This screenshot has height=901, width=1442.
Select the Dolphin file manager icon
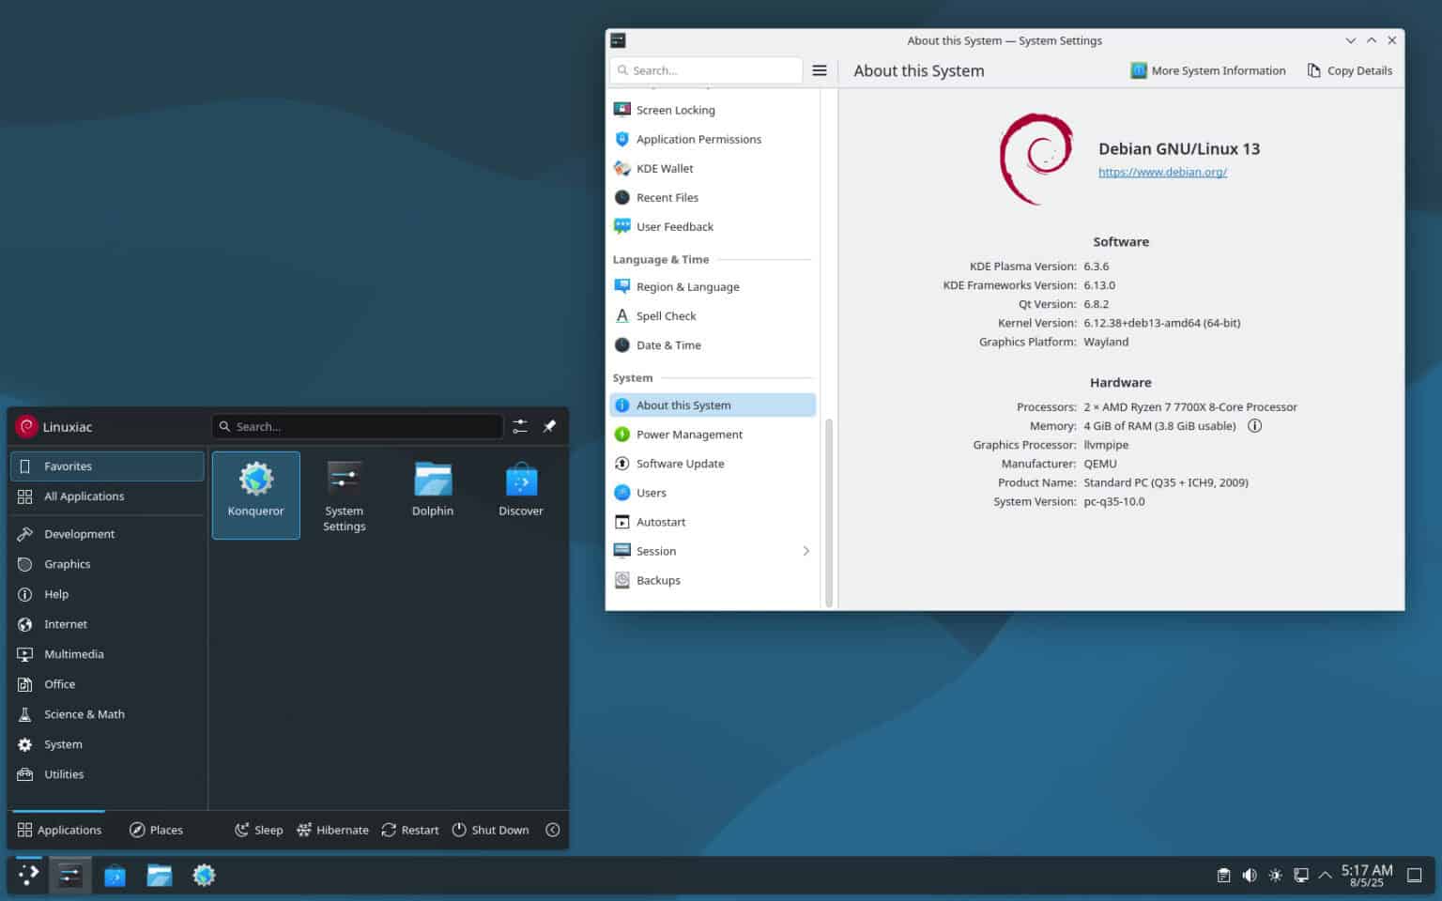point(432,485)
